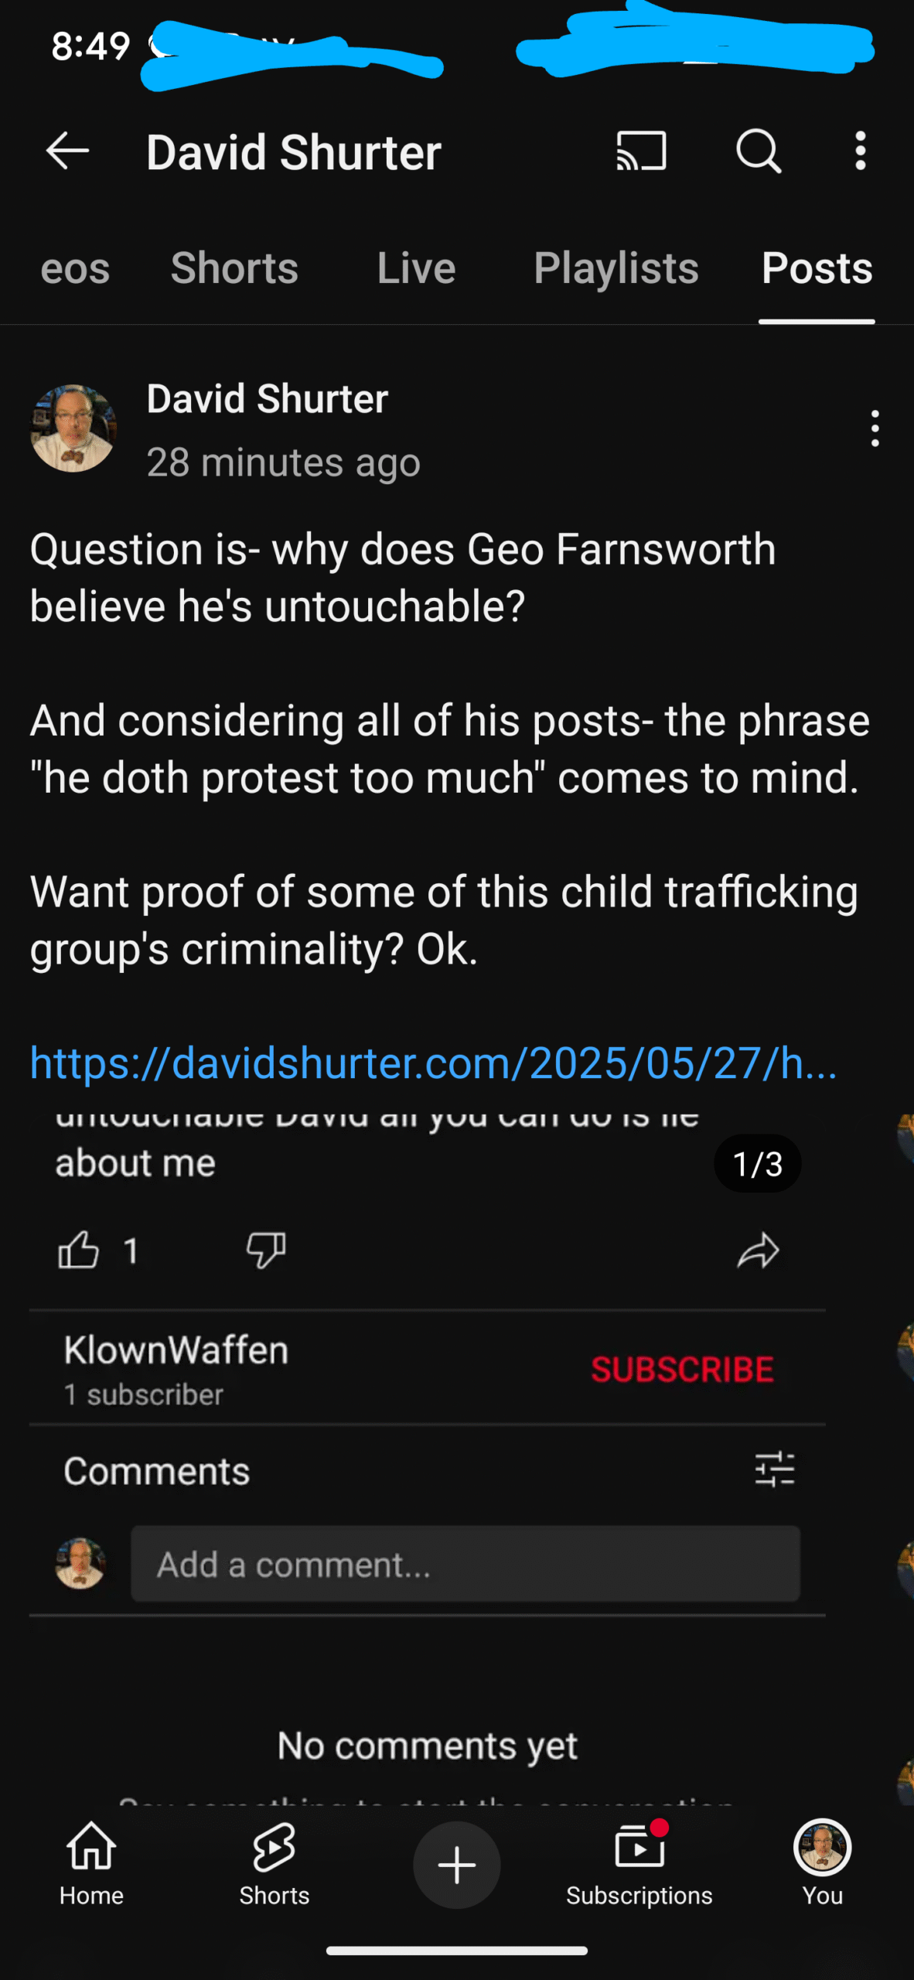
Task: Switch to the Shorts channel tab
Action: coord(234,268)
